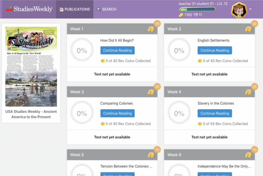Click the Week 1 coin stack icon
Screen dimensions: 263x176
click(x=151, y=29)
